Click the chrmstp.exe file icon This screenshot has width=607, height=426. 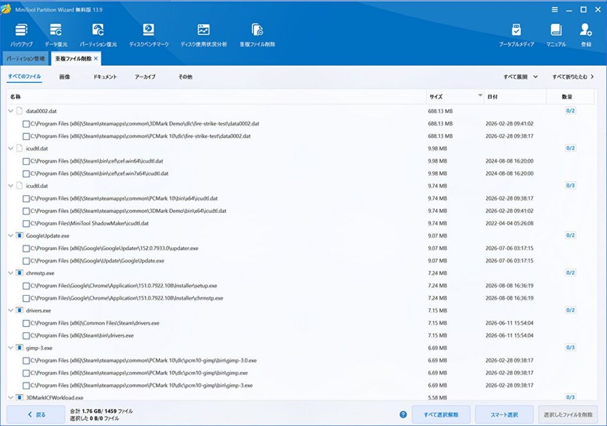(x=20, y=273)
